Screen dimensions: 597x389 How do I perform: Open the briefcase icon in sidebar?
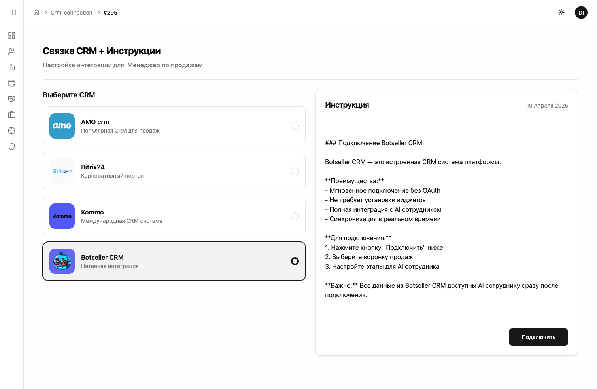point(12,115)
